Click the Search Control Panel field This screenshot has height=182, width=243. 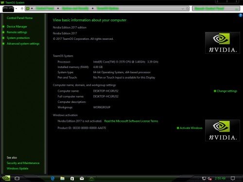coord(216,9)
